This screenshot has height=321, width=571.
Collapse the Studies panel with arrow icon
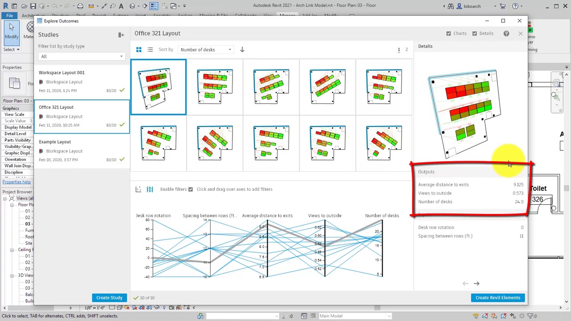click(121, 35)
